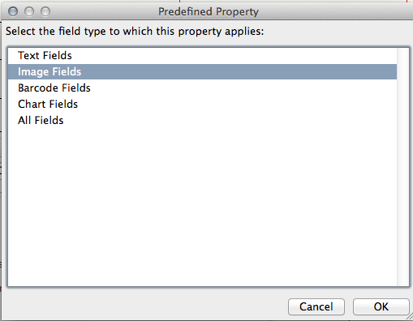Click the Cancel button

tap(316, 306)
